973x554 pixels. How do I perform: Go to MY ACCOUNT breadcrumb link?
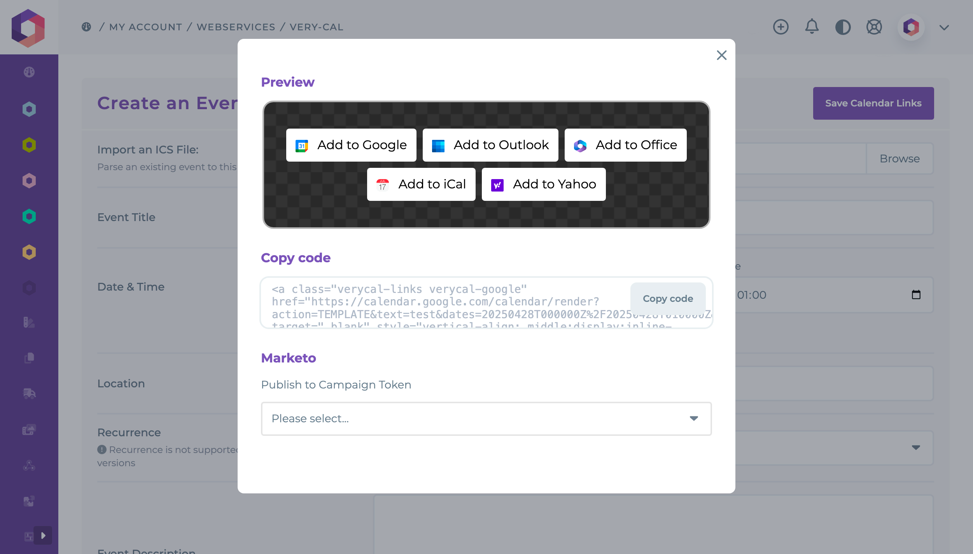coord(146,27)
